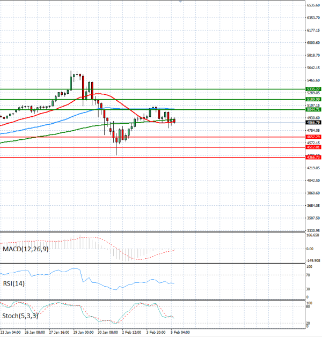Image resolution: width=322 pixels, height=337 pixels.
Task: Click the 6000.60 label on price scale
Action: [x=313, y=43]
